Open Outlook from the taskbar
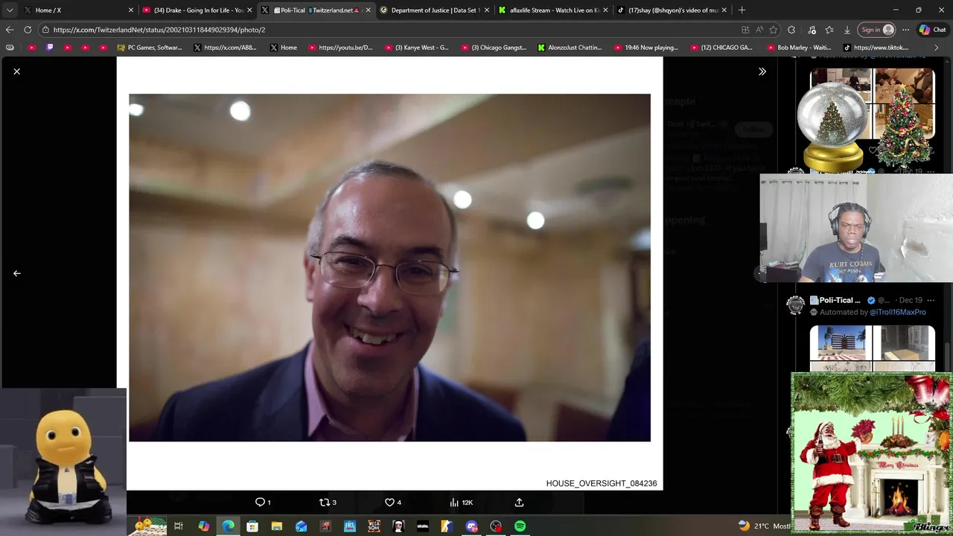 (301, 526)
